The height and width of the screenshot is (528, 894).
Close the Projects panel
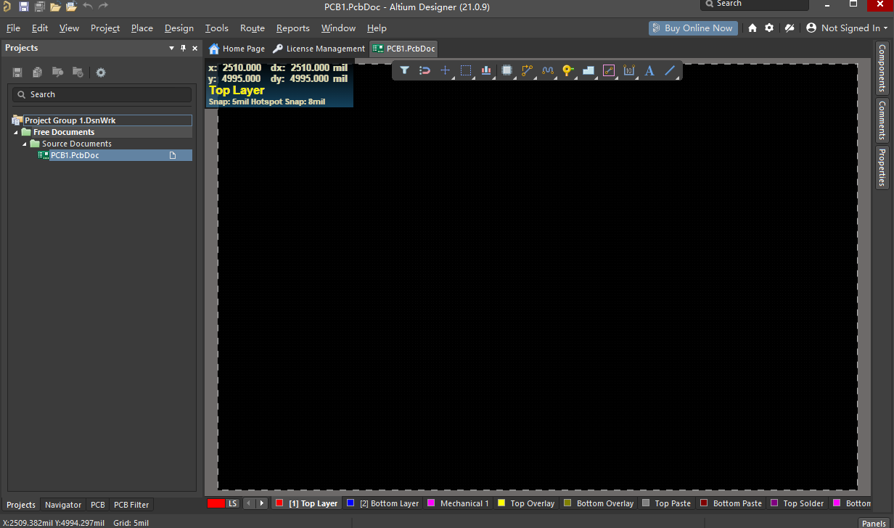(x=194, y=48)
